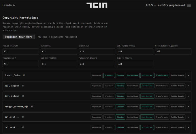The image size is (196, 134).
Task: Open the Public Display filter dropdown
Action: coord(21,52)
